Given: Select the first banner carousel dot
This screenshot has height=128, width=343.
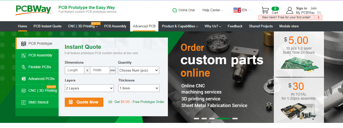Looking at the screenshot, I should pos(196,119).
